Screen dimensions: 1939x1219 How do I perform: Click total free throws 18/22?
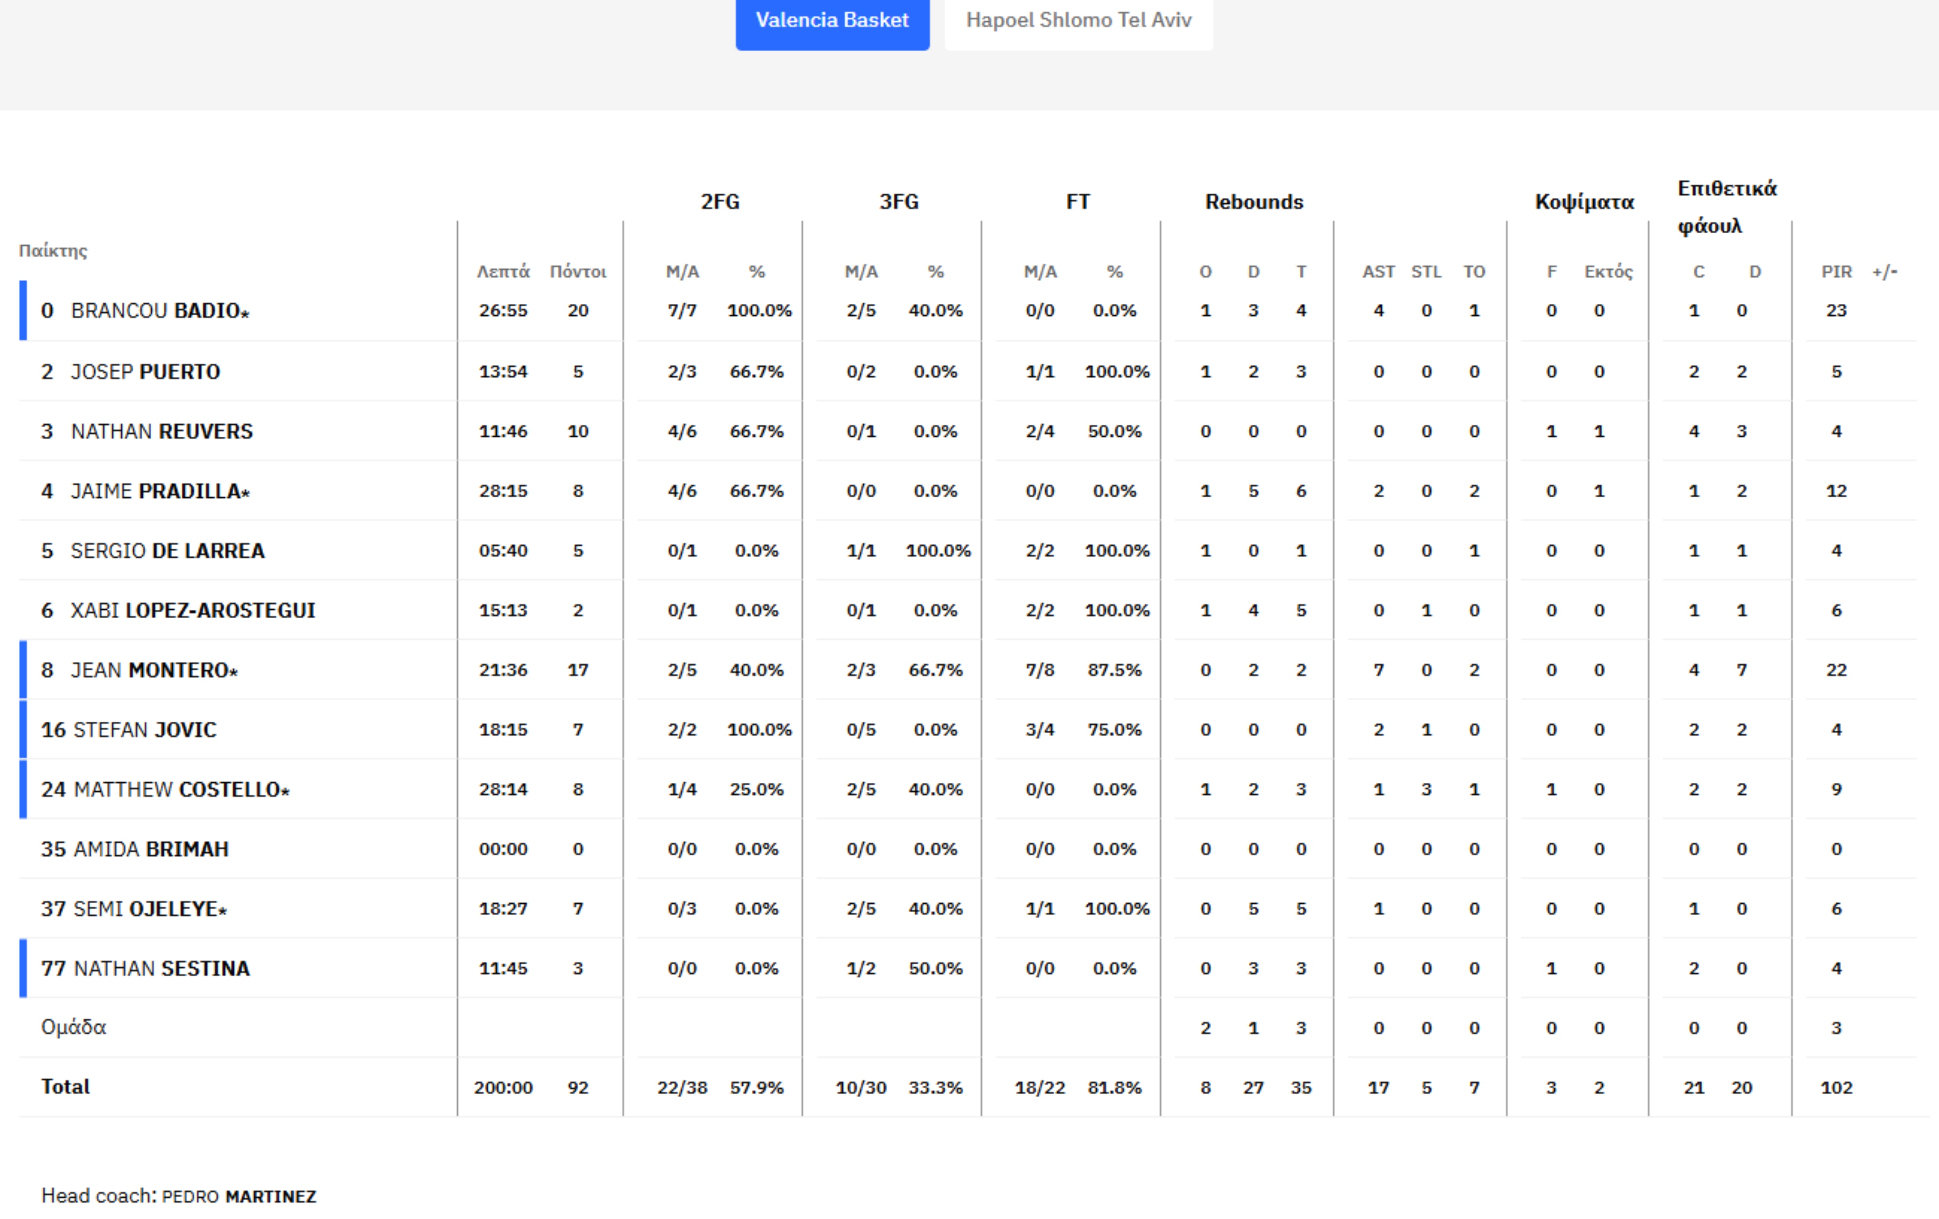1040,1088
